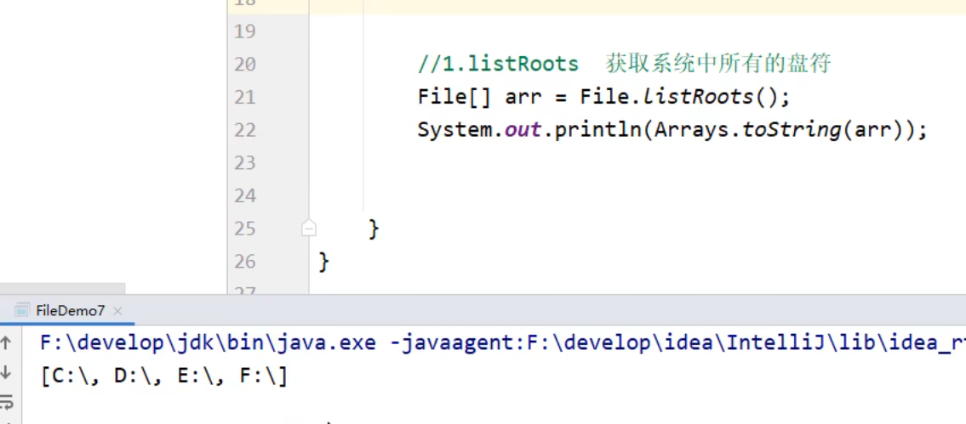Select the FileDemo7 run tab
The image size is (966, 424).
pos(68,311)
